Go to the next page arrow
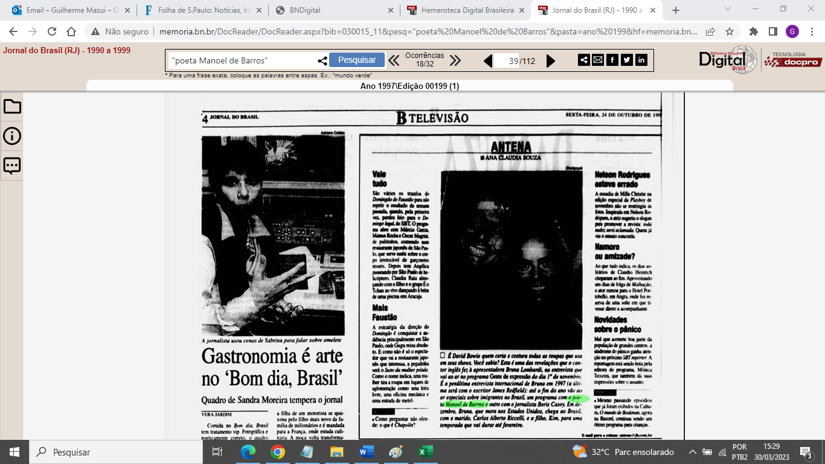This screenshot has width=825, height=464. click(x=550, y=60)
